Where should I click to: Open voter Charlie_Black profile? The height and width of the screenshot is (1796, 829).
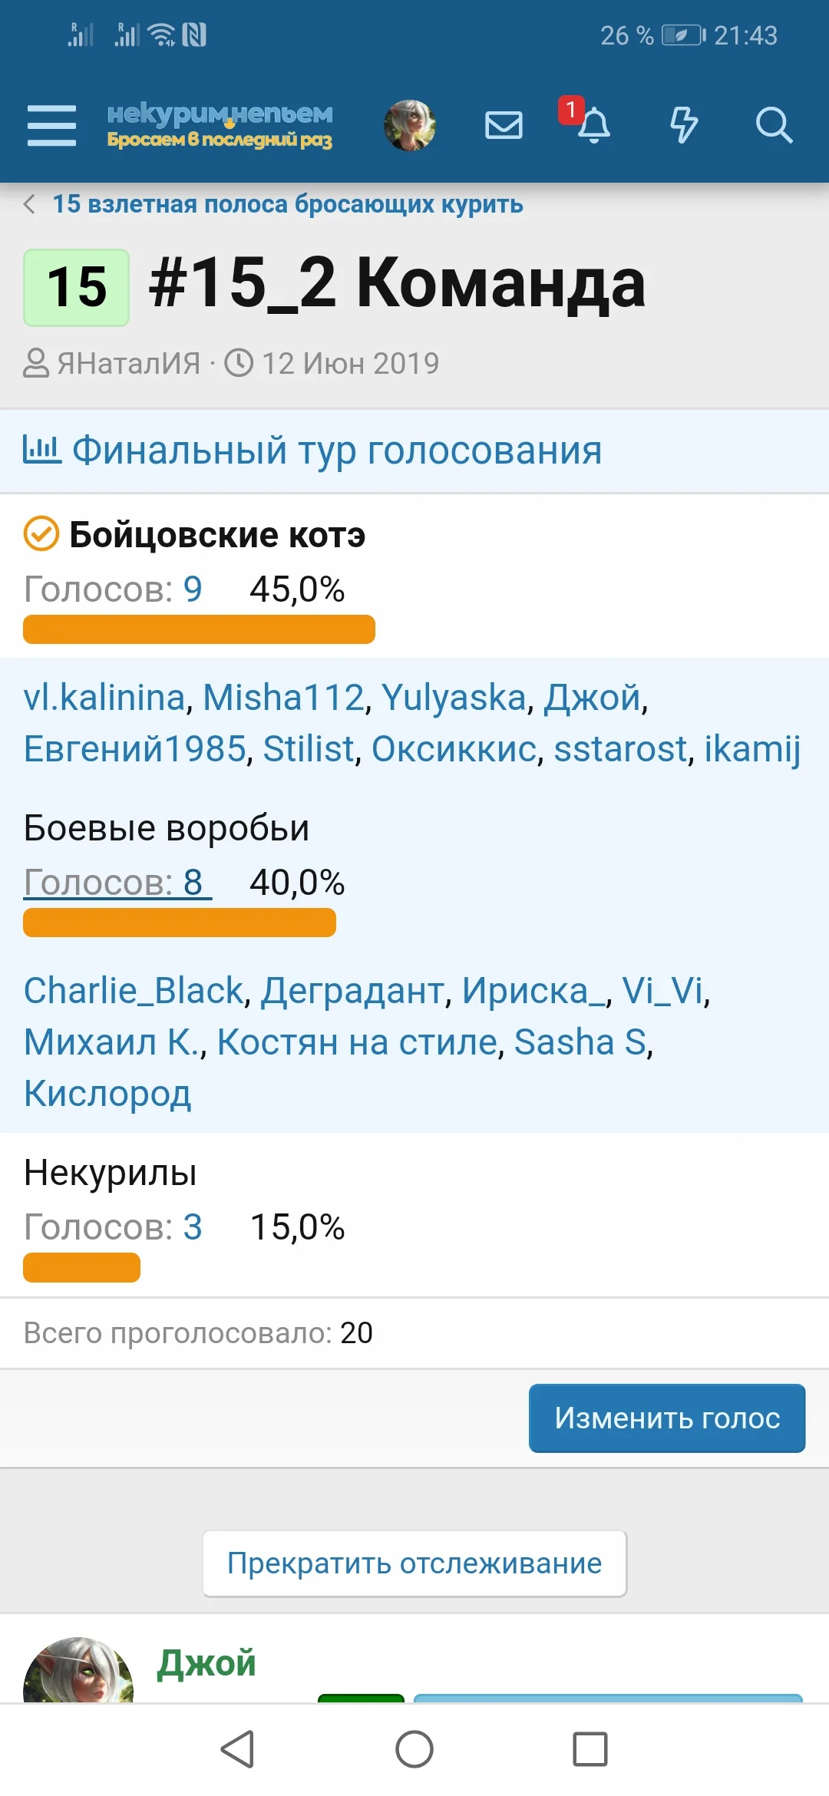click(x=134, y=990)
